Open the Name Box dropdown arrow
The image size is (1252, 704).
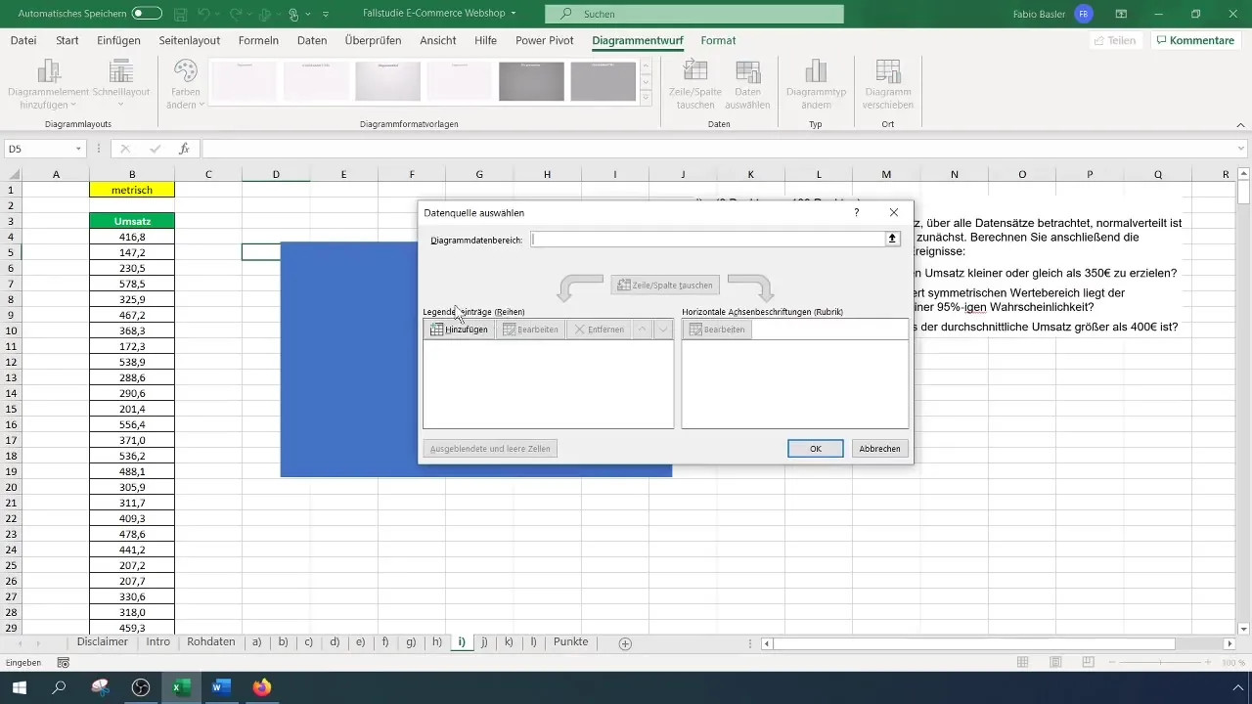click(x=78, y=149)
